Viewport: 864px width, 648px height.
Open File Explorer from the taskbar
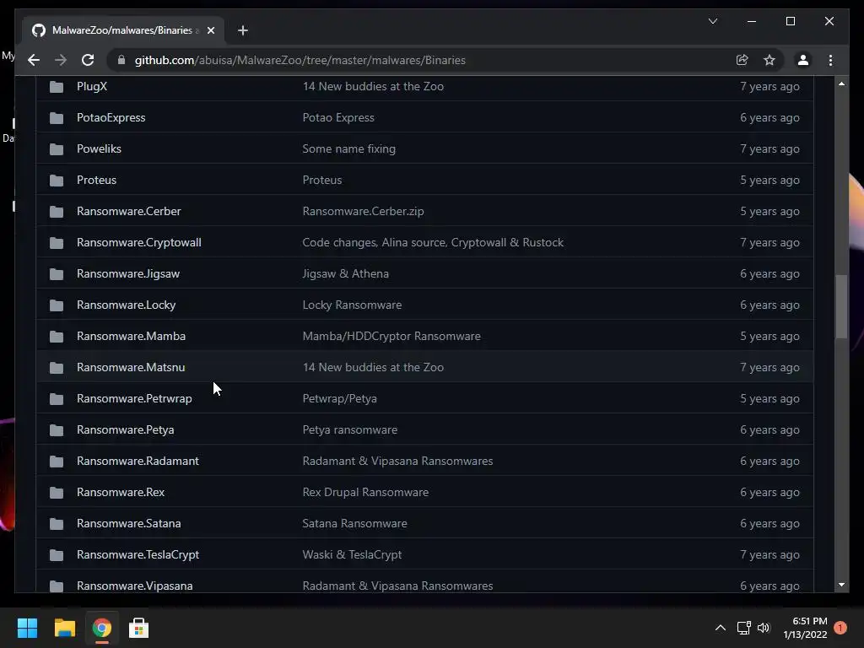(64, 628)
